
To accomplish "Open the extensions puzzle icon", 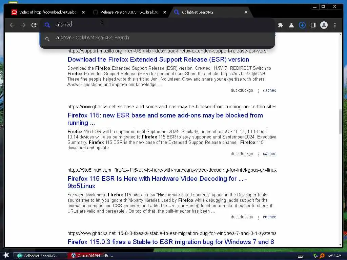I will click(280, 25).
